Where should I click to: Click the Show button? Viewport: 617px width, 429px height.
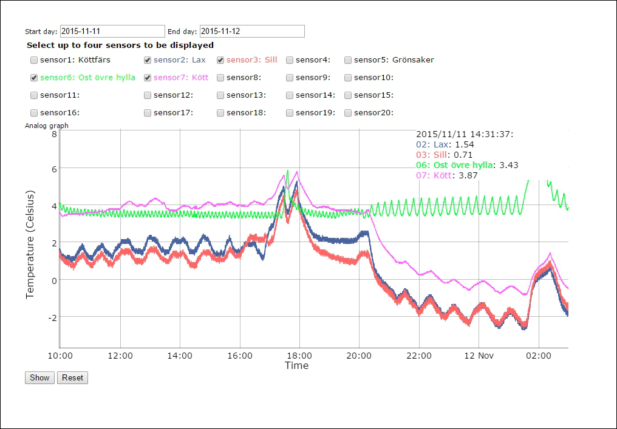pos(39,378)
